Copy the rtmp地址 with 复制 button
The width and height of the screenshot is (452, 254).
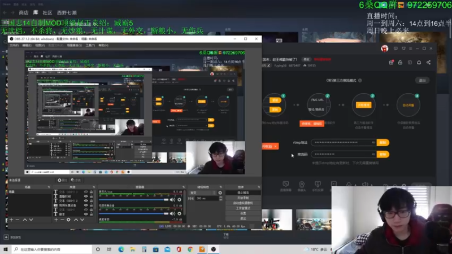coord(383,143)
